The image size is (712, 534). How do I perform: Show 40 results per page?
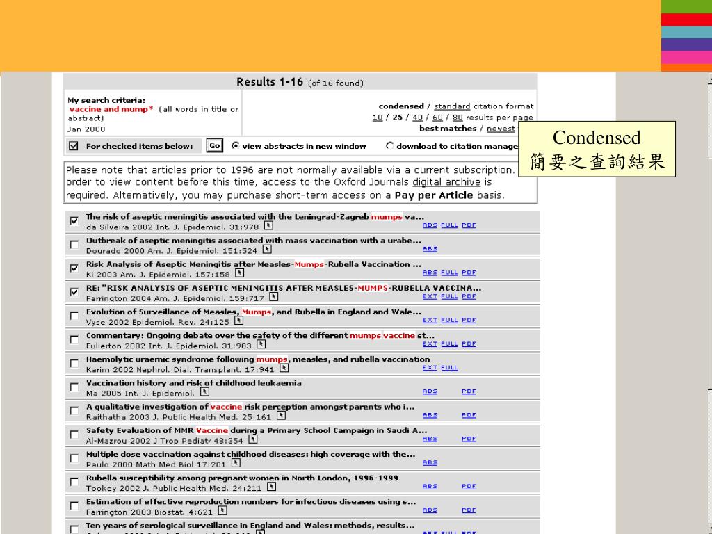tap(417, 117)
